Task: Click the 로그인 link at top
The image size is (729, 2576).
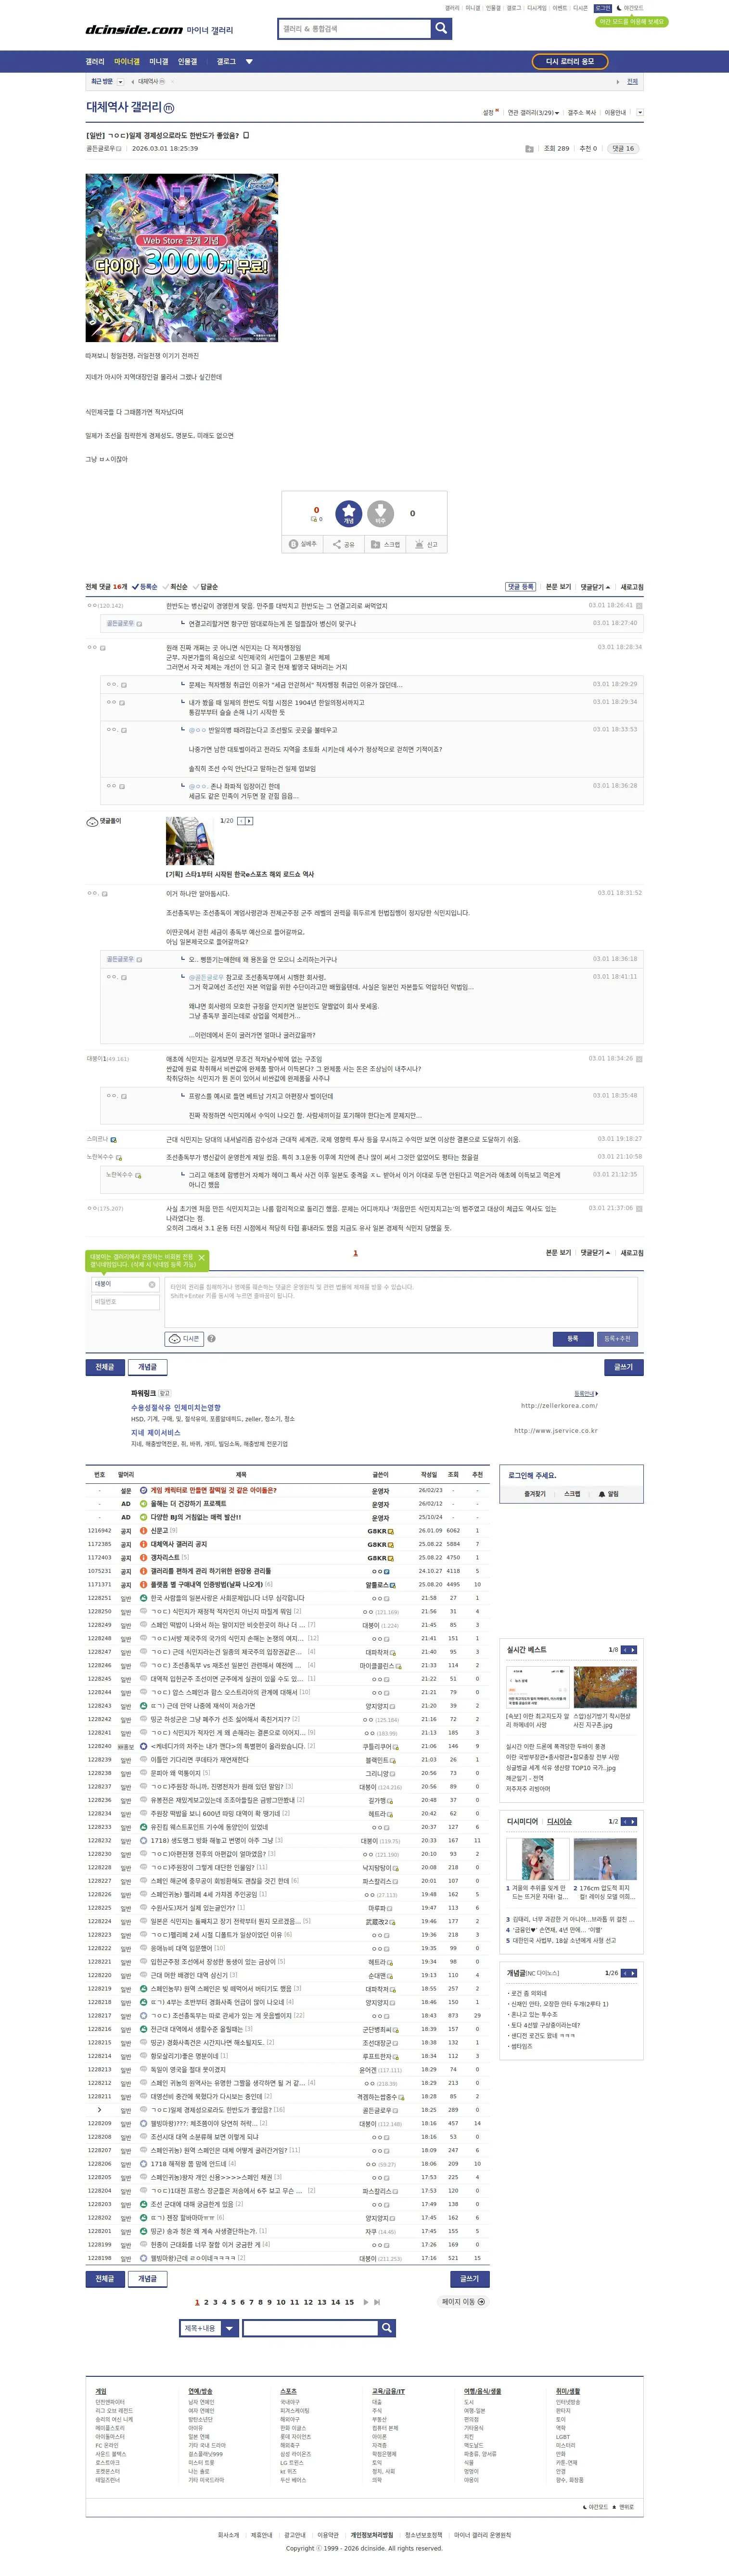Action: 603,8
